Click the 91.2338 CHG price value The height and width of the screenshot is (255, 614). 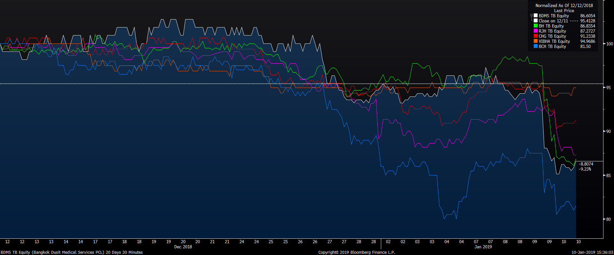[588, 36]
